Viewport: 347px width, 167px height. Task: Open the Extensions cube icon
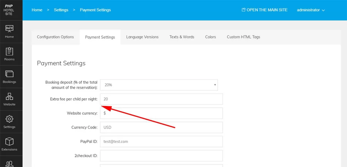[9, 141]
